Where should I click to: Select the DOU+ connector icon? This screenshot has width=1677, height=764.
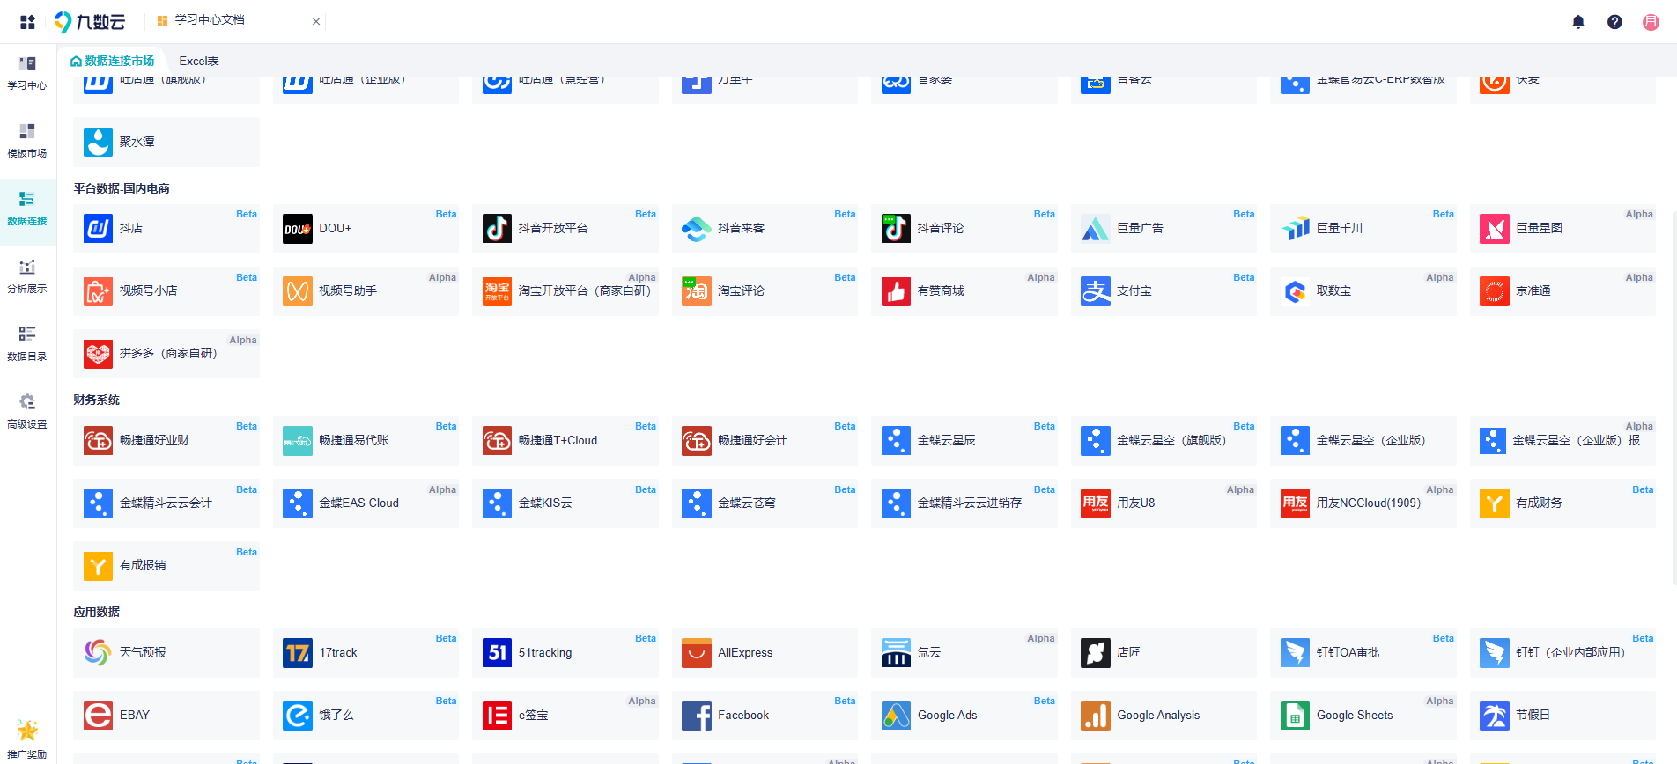pyautogui.click(x=298, y=228)
